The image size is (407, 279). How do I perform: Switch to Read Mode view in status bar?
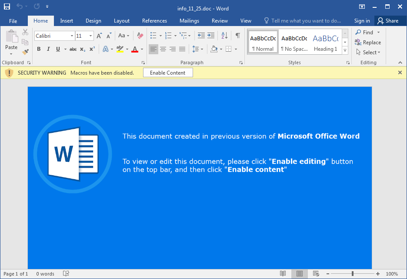point(283,274)
